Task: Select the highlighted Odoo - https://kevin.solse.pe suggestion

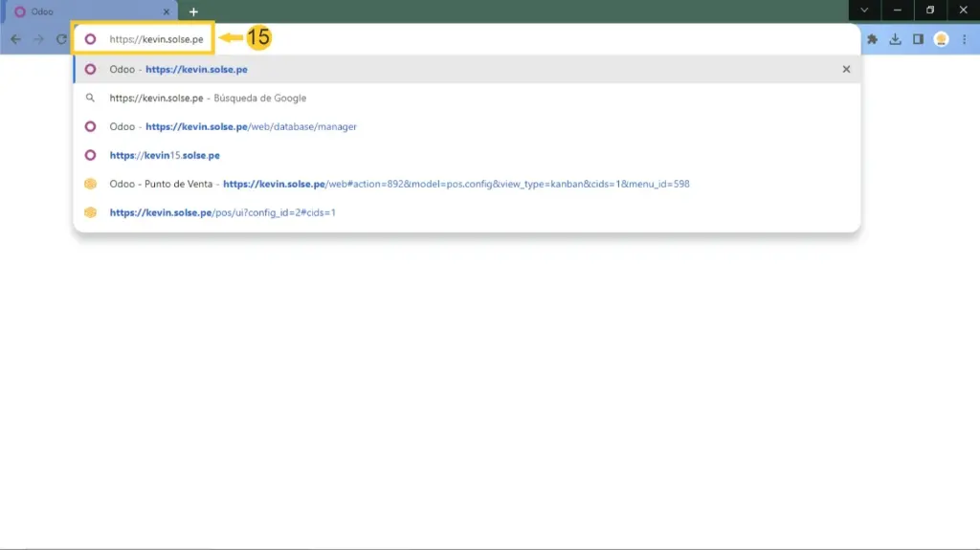Action: pos(179,69)
